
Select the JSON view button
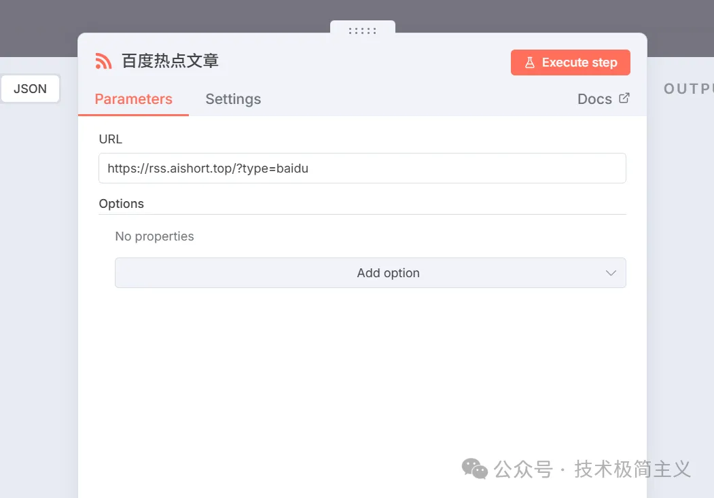tap(30, 89)
